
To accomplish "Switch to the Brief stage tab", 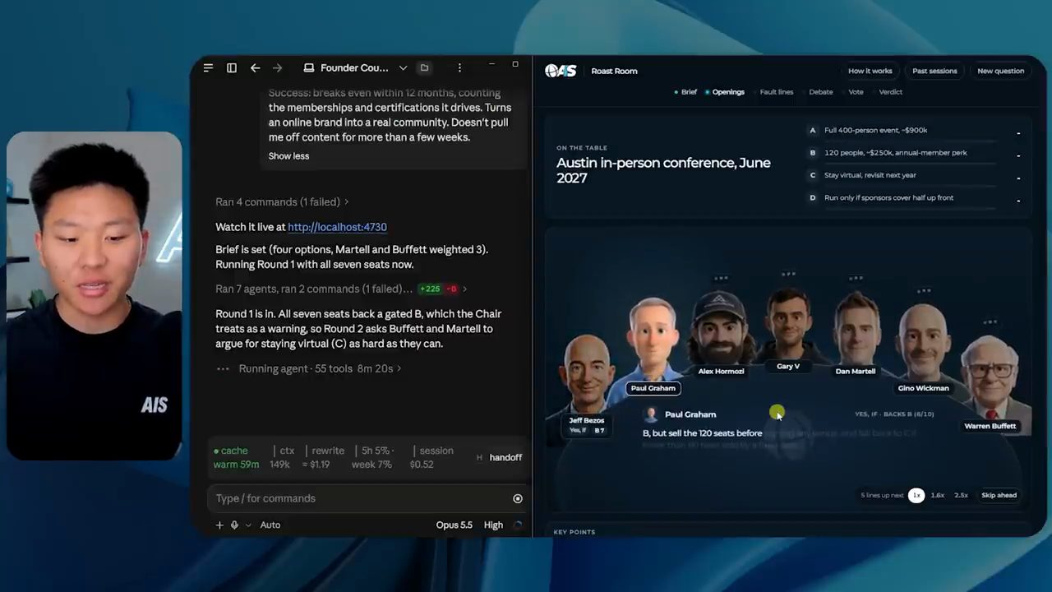I will pos(685,92).
